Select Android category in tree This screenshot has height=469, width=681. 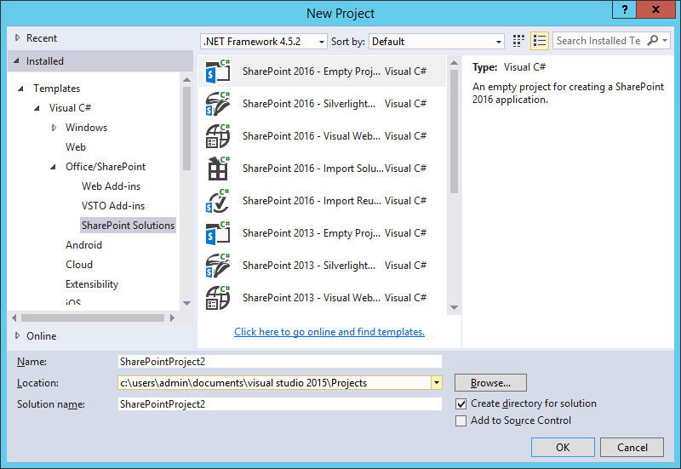pos(83,245)
